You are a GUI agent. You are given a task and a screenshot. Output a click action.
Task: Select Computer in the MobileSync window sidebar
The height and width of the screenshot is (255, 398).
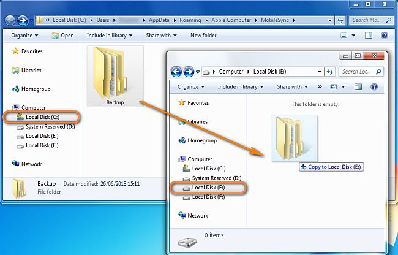click(x=29, y=108)
